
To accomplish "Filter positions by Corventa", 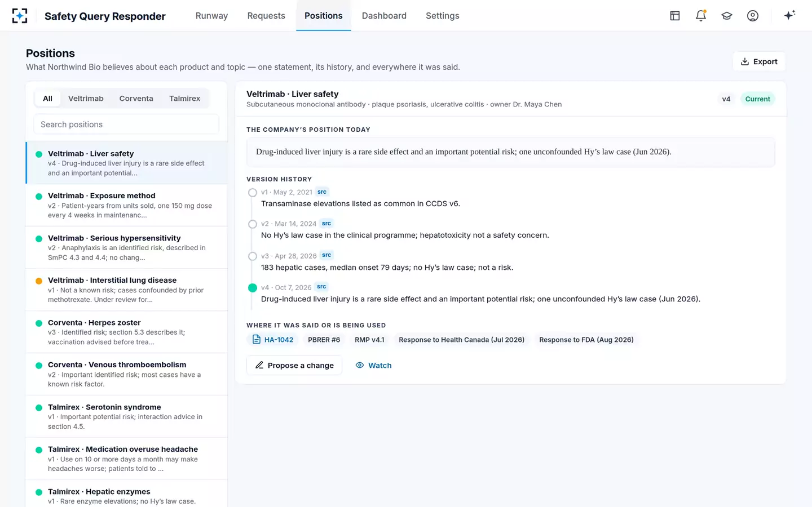I will [x=136, y=99].
